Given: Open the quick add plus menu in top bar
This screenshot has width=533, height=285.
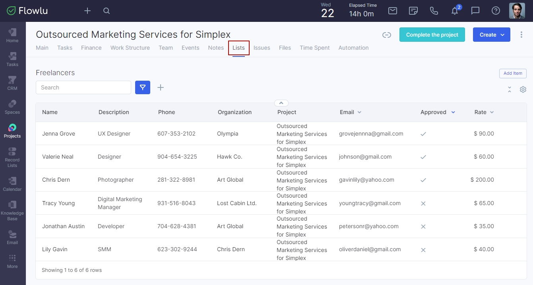Looking at the screenshot, I should pos(87,11).
